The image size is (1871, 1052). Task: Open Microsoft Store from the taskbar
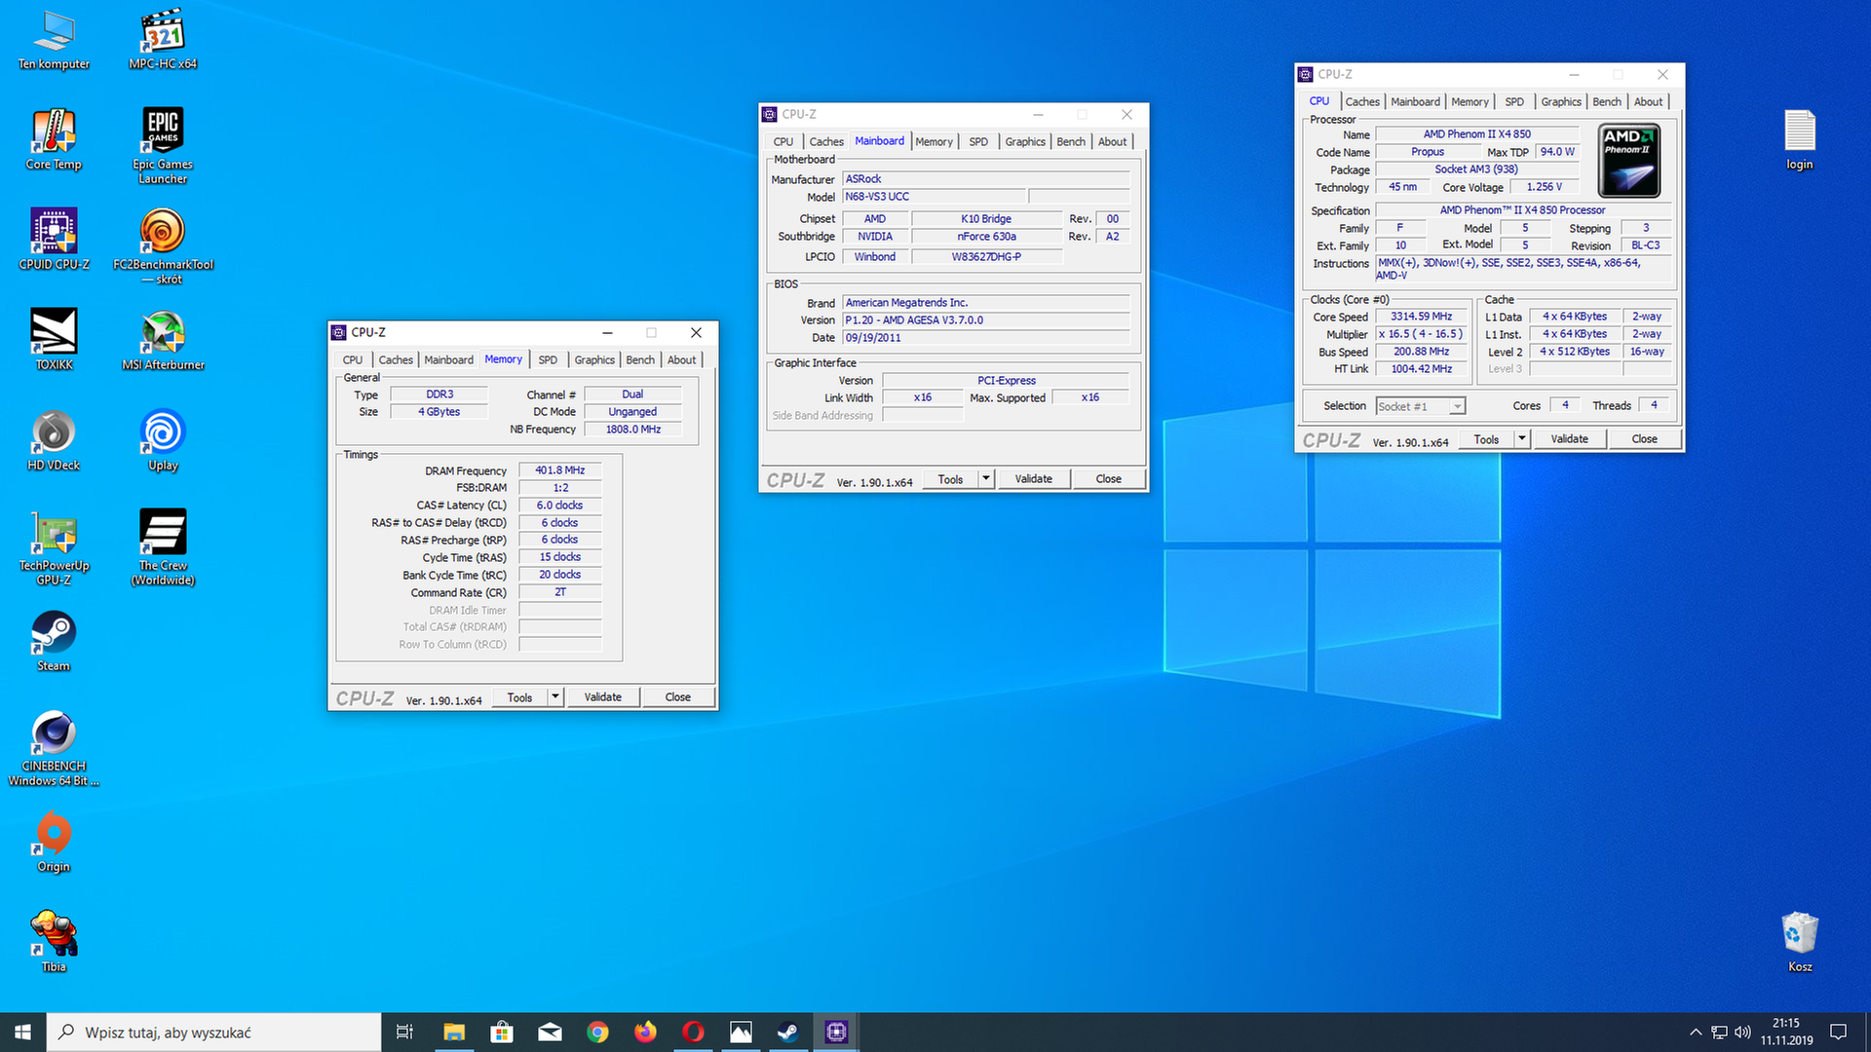click(x=502, y=1032)
